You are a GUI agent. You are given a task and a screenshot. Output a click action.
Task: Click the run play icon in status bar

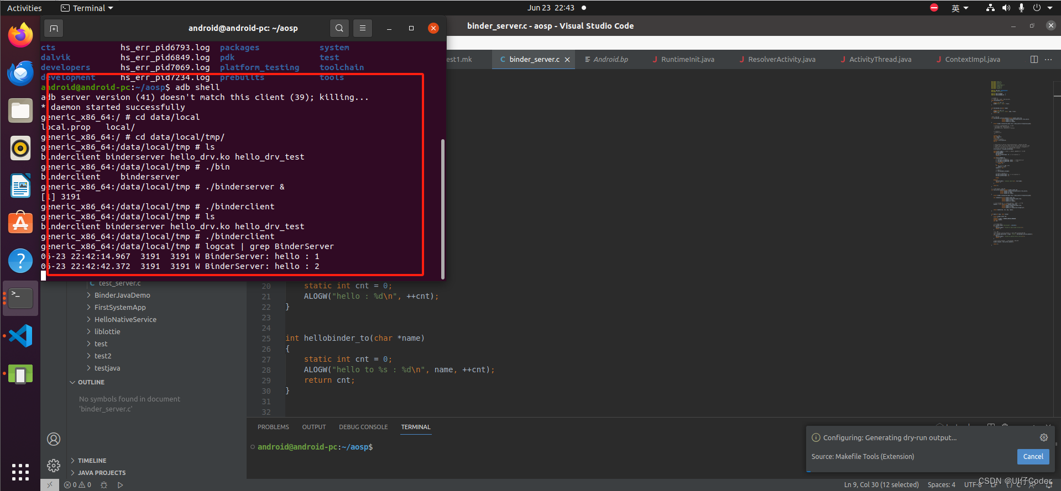[x=120, y=485]
